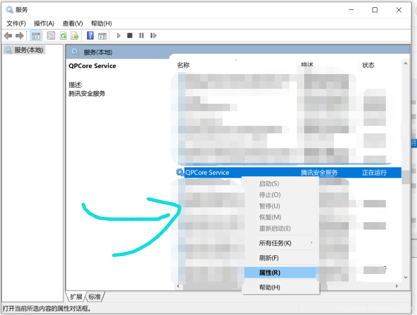417x315 pixels.
Task: Select the QPCore Service row name
Action: coord(207,172)
